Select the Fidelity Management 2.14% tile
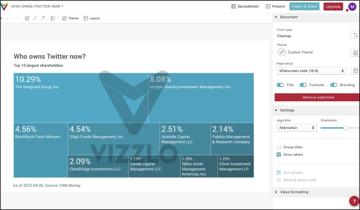 click(232, 139)
